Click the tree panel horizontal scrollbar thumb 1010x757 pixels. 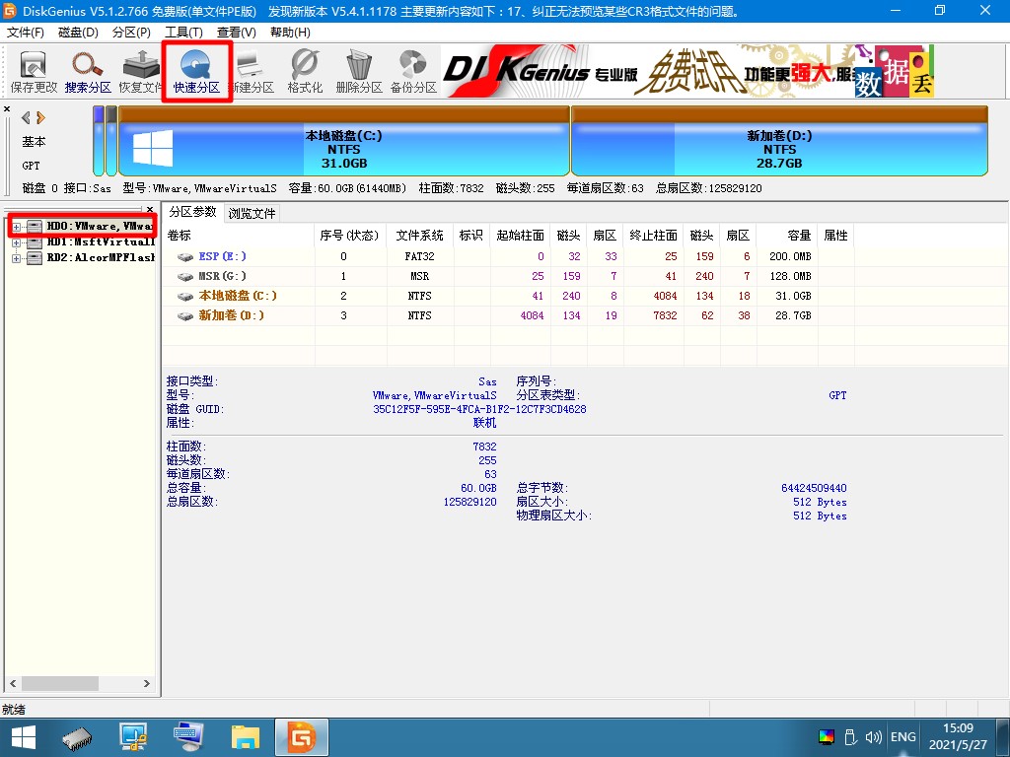[60, 684]
